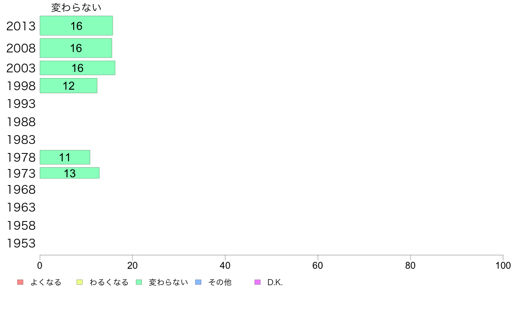This screenshot has height=319, width=515.
Task: Click the 2008 green bar
Action: point(76,48)
